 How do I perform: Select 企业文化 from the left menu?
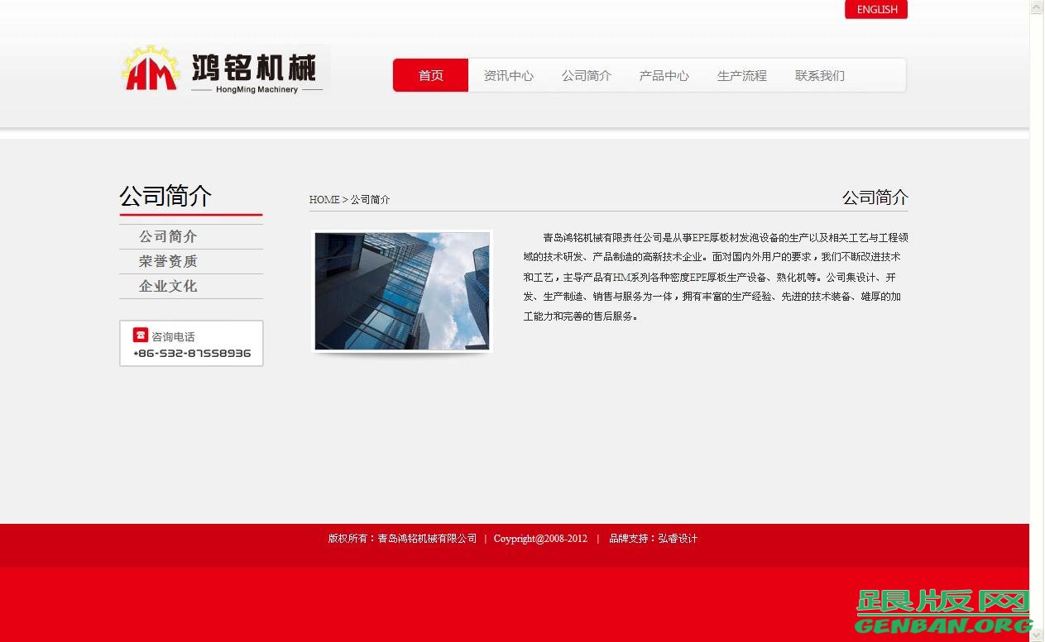(x=168, y=286)
